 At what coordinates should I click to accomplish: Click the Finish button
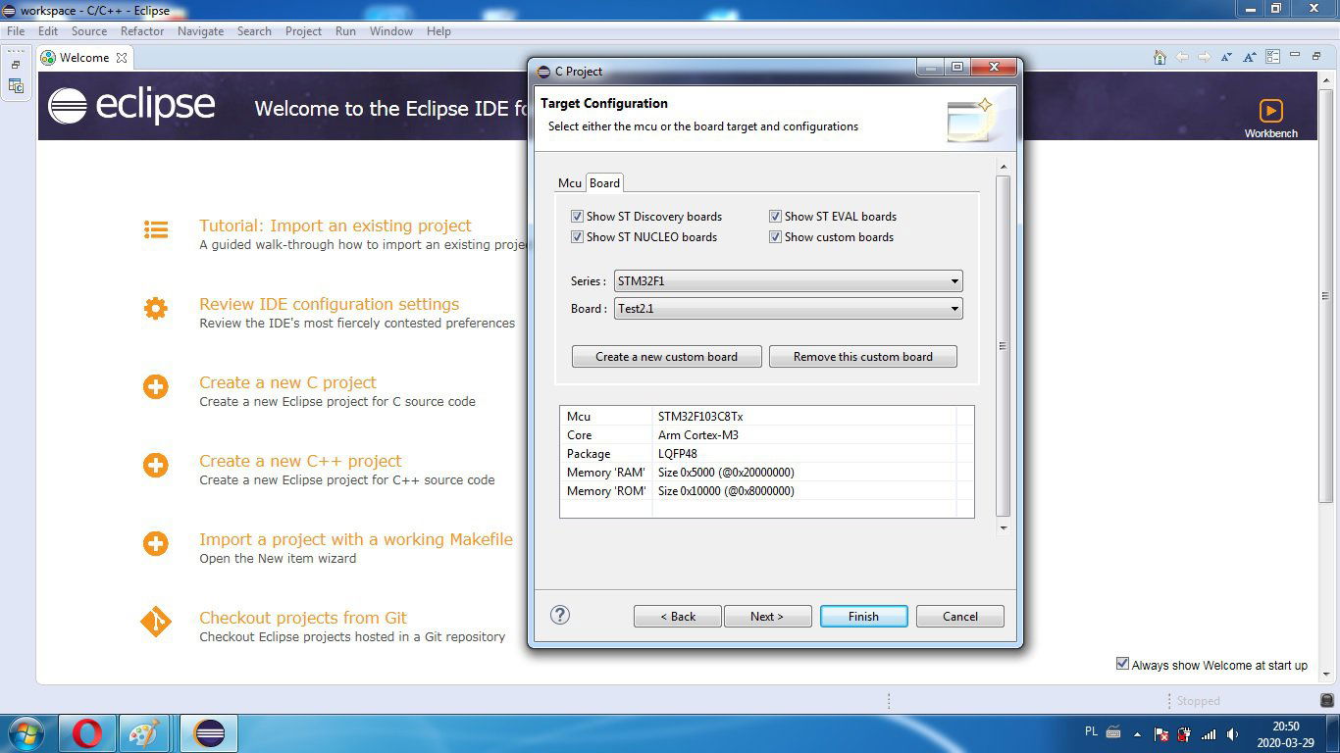(x=863, y=616)
